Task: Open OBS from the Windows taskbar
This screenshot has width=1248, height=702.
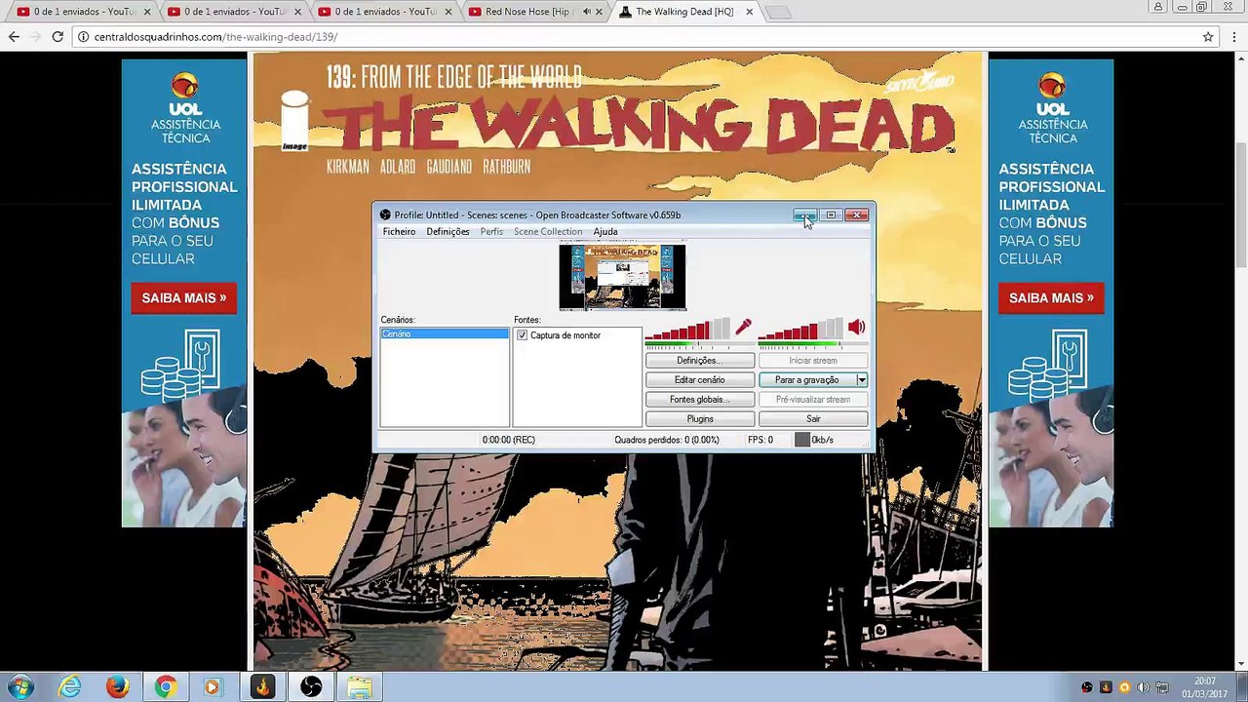Action: (311, 687)
